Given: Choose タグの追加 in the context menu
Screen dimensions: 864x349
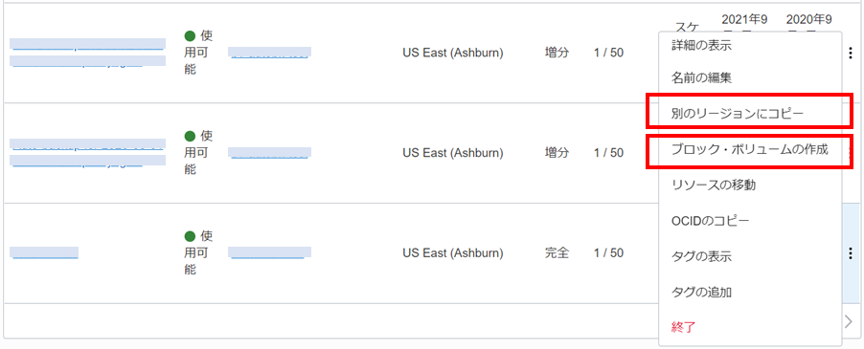Looking at the screenshot, I should pyautogui.click(x=701, y=293).
